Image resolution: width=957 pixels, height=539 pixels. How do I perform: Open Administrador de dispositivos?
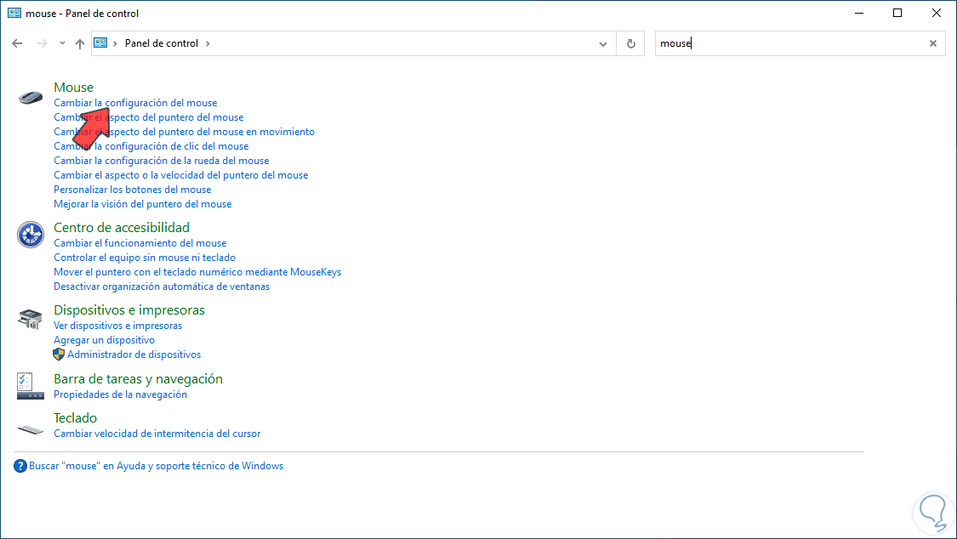[x=134, y=355]
